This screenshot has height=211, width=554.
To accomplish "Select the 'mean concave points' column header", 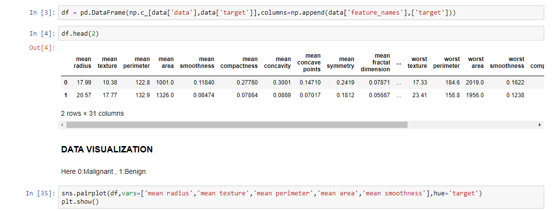I will coord(310,63).
